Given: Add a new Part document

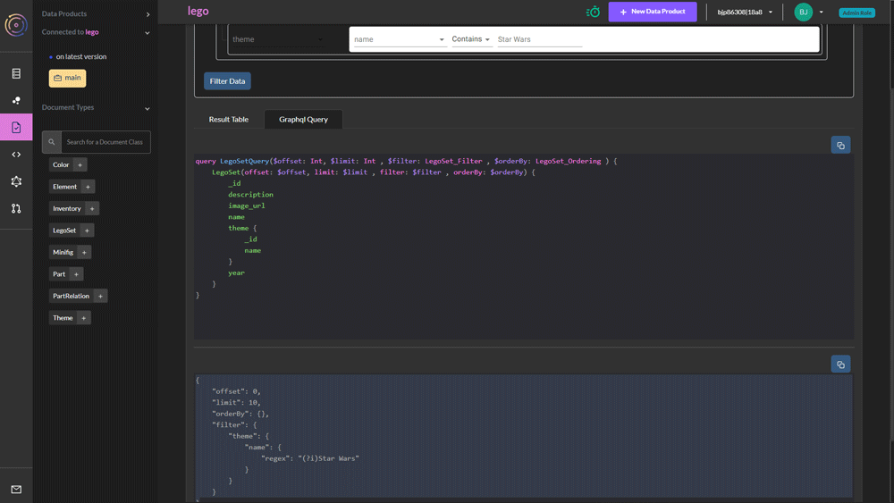Looking at the screenshot, I should click(x=76, y=274).
